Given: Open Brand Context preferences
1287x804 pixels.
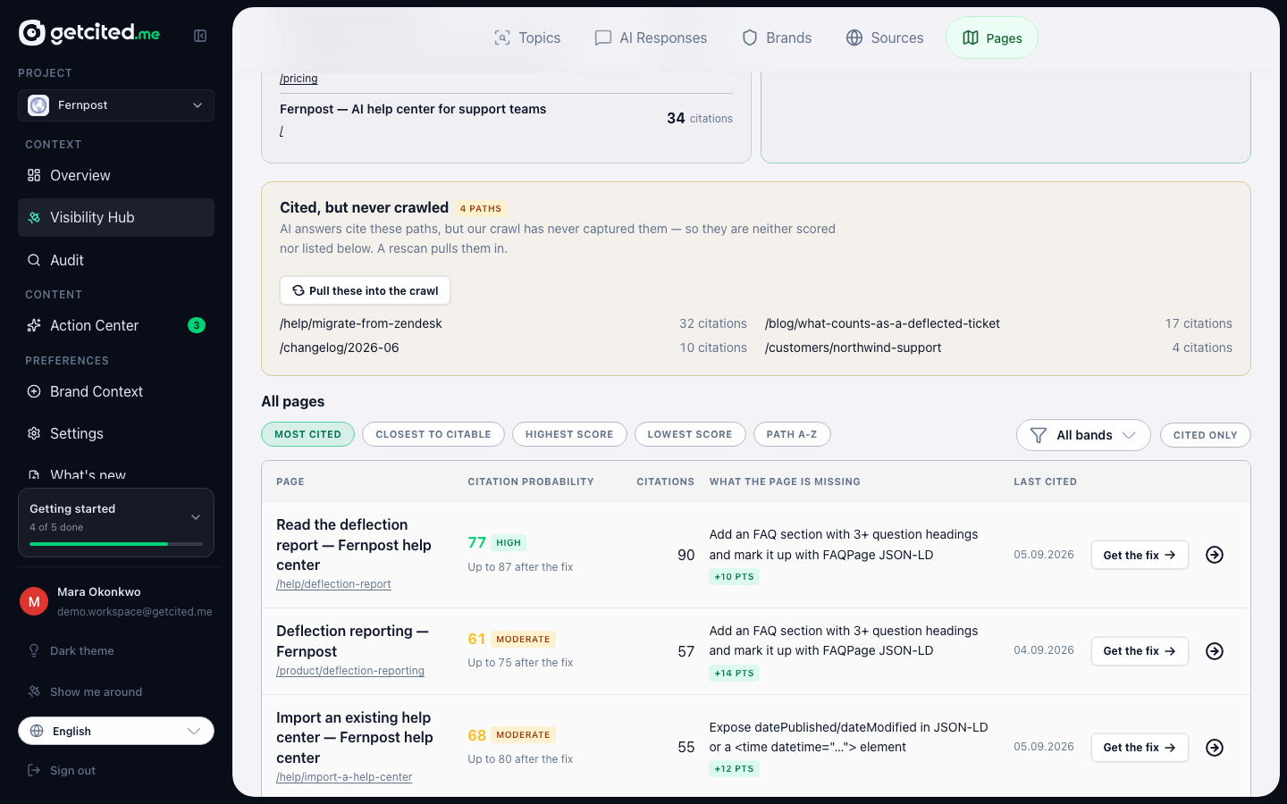Looking at the screenshot, I should click(x=116, y=392).
